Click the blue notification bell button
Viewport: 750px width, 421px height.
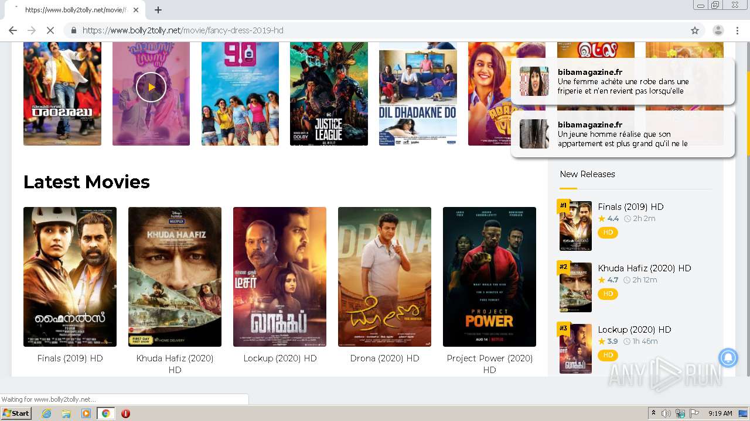click(728, 357)
